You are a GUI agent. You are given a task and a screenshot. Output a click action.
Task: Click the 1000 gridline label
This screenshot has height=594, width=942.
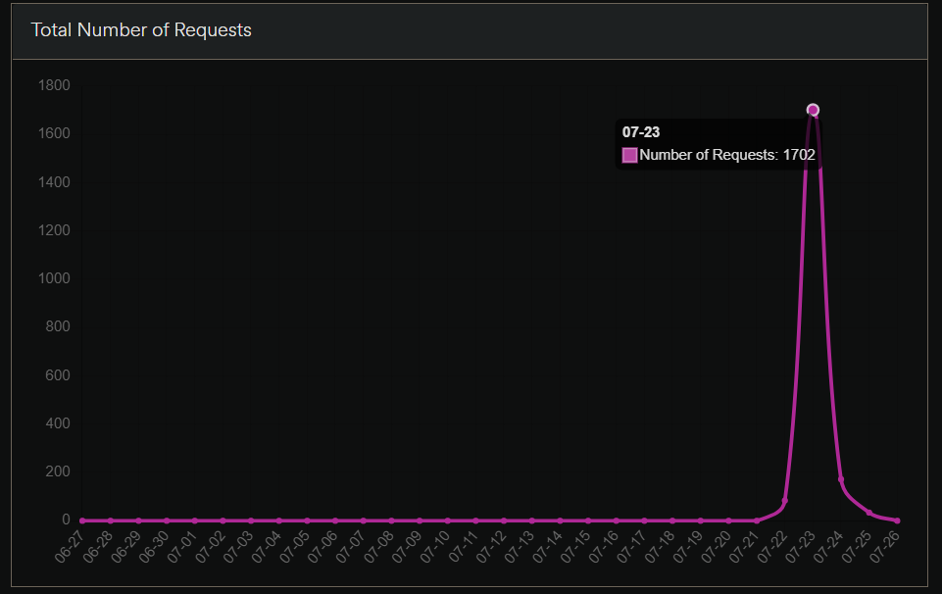click(x=54, y=278)
